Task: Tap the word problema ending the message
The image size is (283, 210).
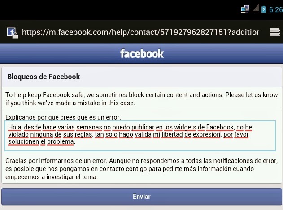Action: click(60, 142)
